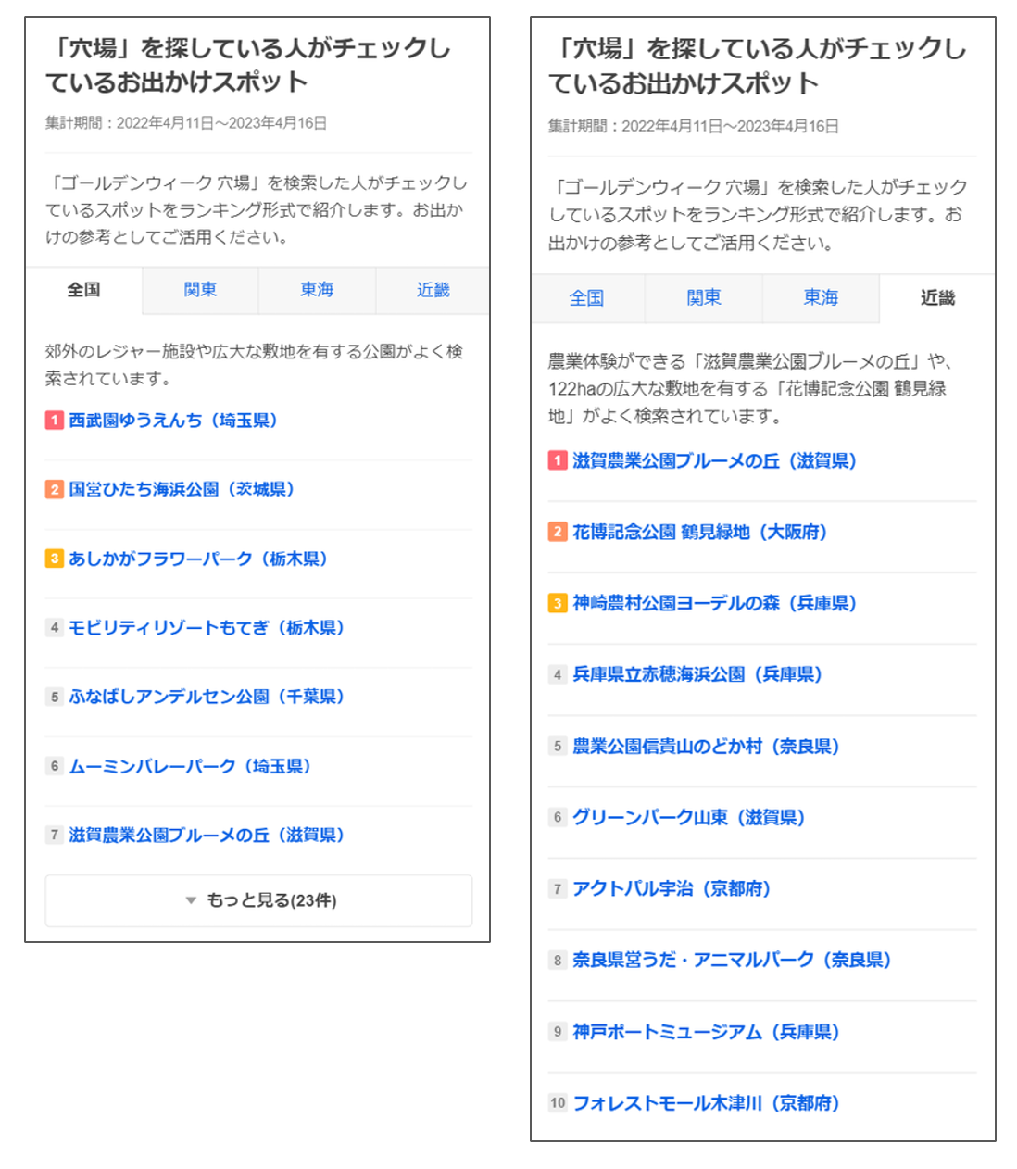Open the 西武園ゆうえんち（埼玉県） link
Screen dimensions: 1017x1169
click(173, 421)
